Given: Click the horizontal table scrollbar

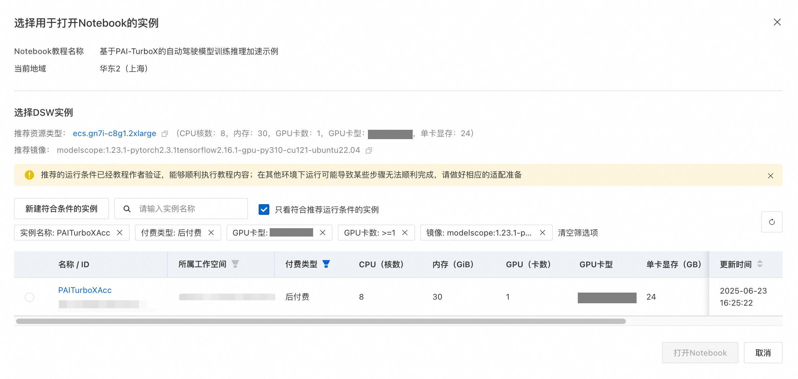Looking at the screenshot, I should click(x=321, y=321).
